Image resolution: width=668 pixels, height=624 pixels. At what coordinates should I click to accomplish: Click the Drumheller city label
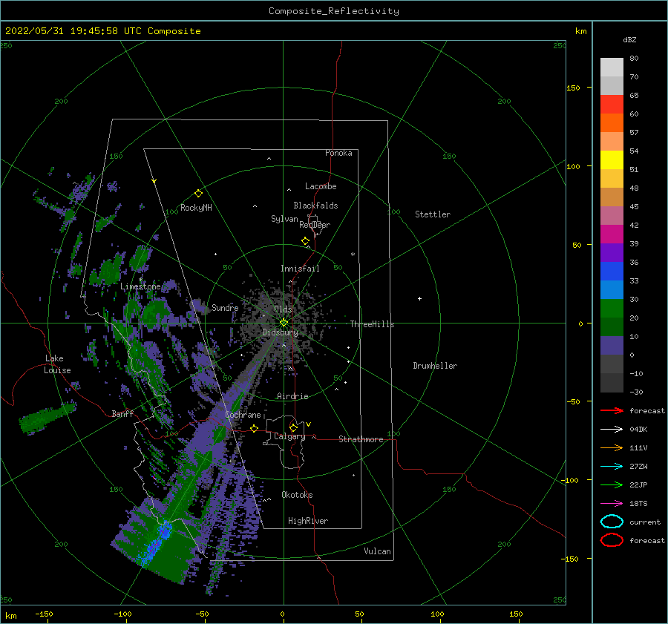click(x=435, y=366)
